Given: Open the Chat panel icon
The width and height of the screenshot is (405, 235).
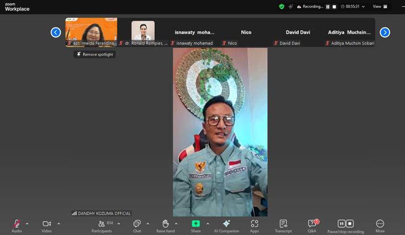Looking at the screenshot, I should tap(137, 224).
